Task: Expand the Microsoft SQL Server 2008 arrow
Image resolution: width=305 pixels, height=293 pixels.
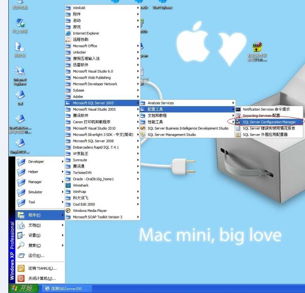Action: (138, 141)
